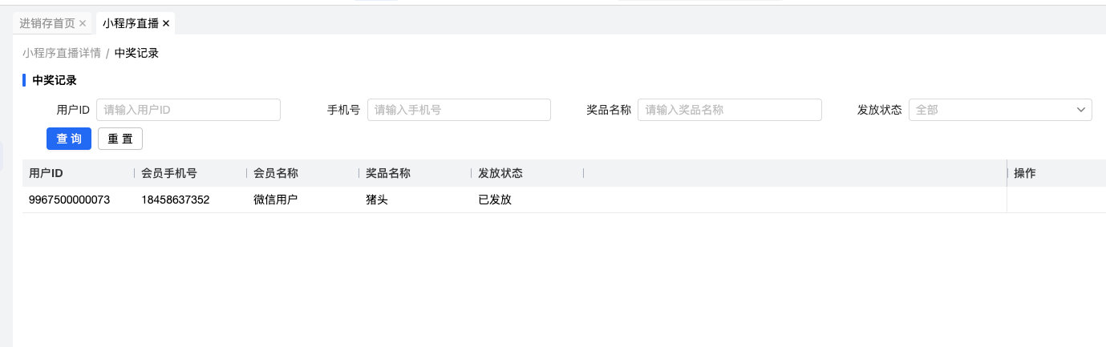Click the 操作 column header
This screenshot has width=1106, height=347.
(x=1025, y=173)
